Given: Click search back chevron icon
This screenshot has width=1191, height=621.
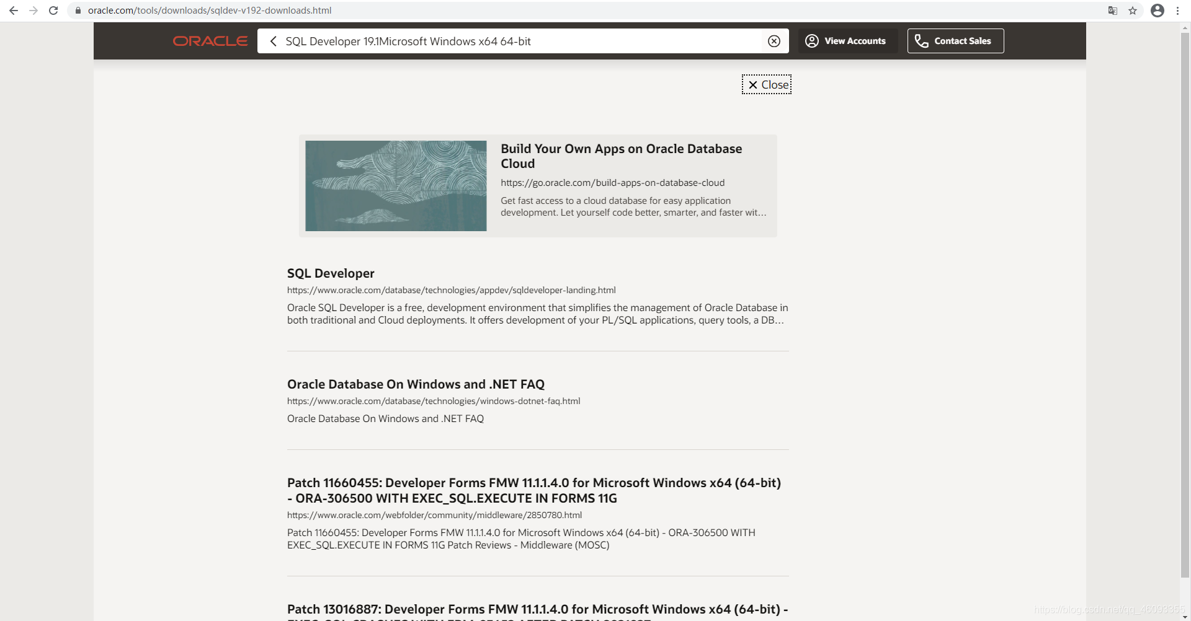Looking at the screenshot, I should [x=273, y=41].
